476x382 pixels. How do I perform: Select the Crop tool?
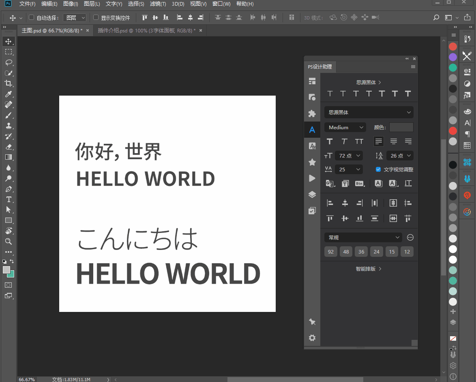(8, 83)
